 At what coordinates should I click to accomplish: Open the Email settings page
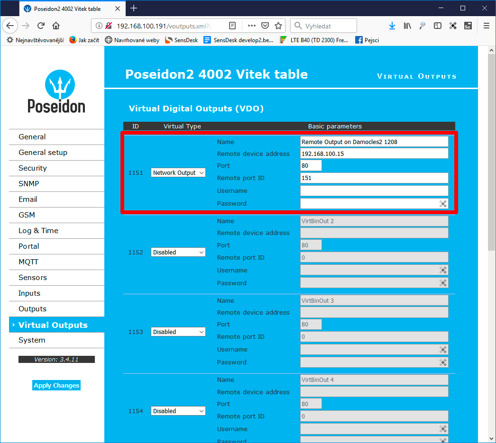[56, 199]
